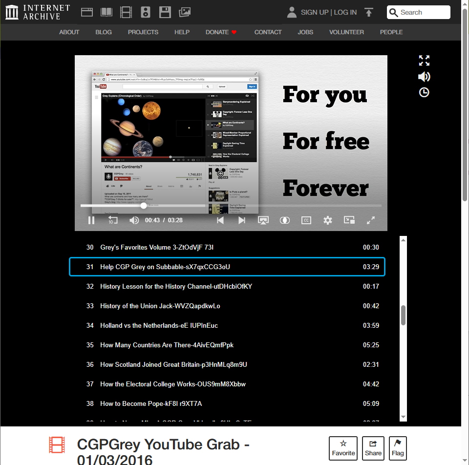
Task: Enable picture-in-picture mode
Action: click(x=349, y=220)
